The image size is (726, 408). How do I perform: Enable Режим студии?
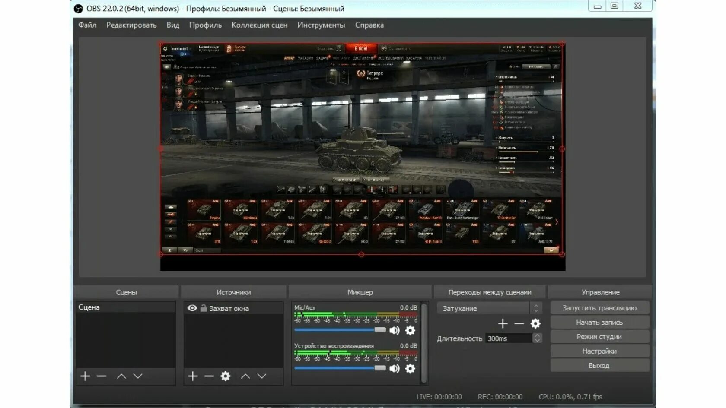[599, 336]
